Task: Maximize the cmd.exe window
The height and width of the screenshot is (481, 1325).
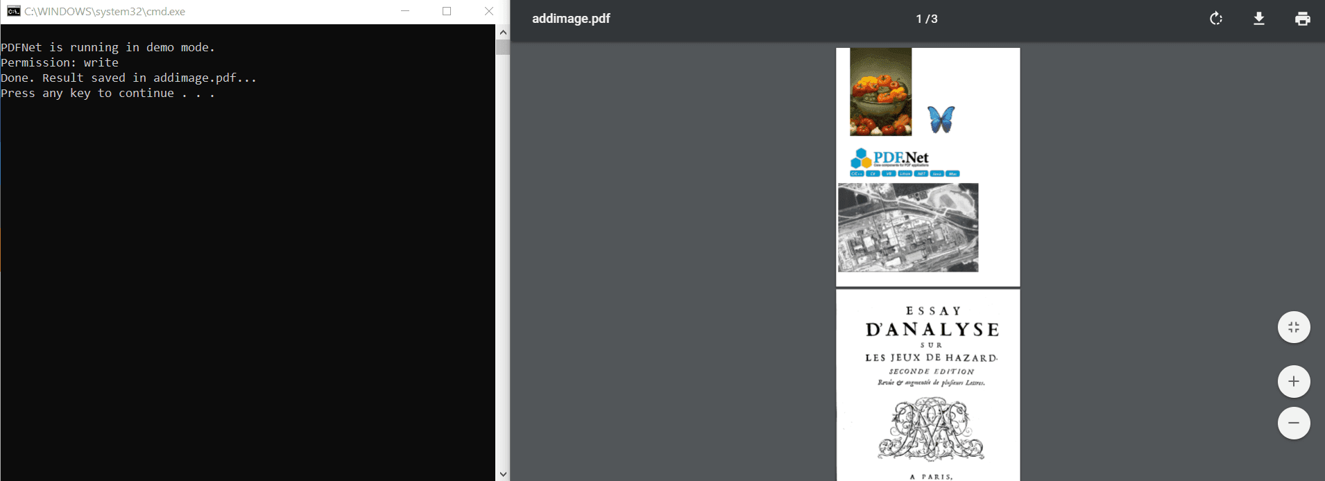Action: pyautogui.click(x=447, y=11)
